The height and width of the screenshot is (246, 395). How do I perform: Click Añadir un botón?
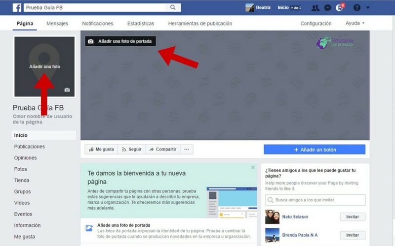point(315,150)
